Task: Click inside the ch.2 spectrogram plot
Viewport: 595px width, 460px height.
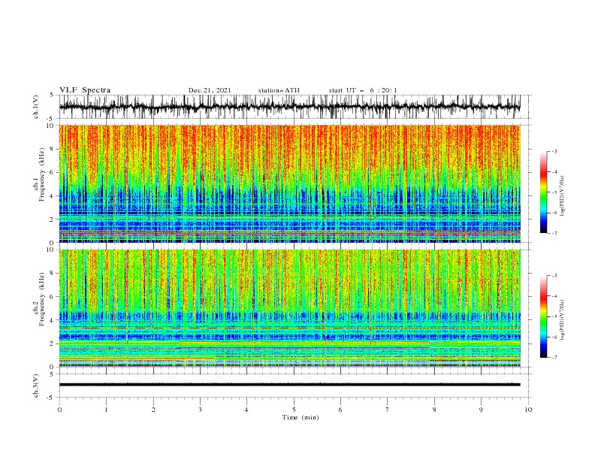Action: [x=289, y=308]
